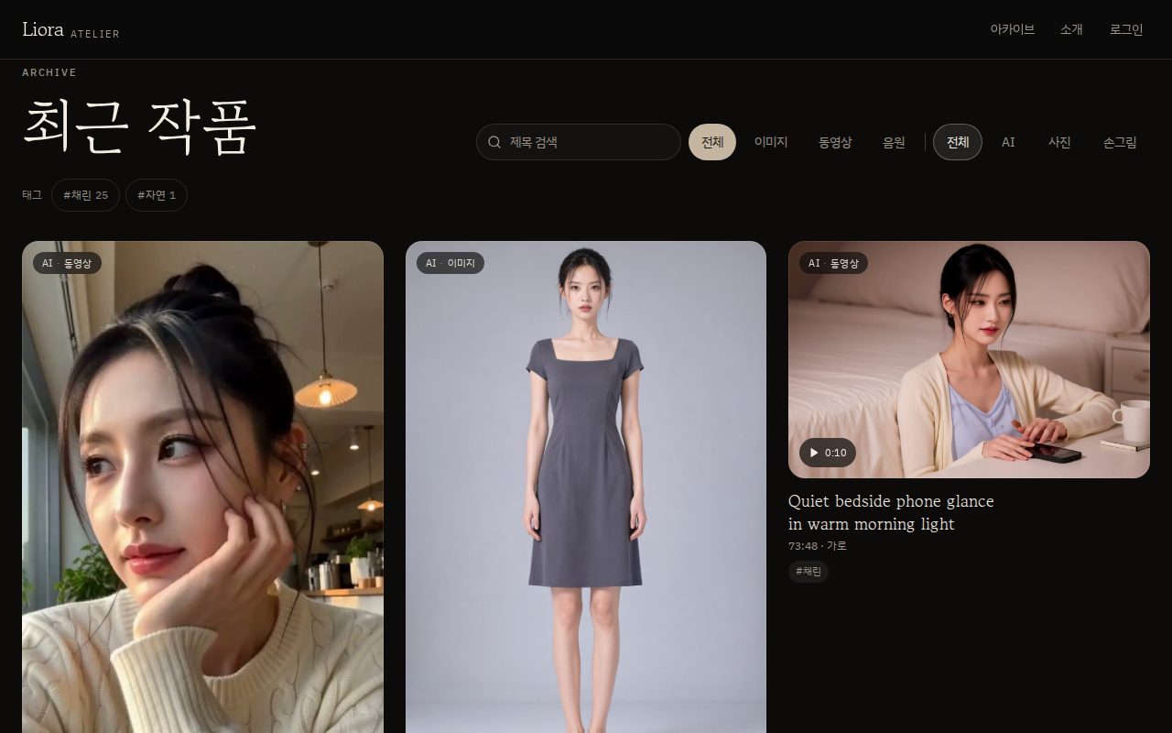Click the Liora Atelier logo

point(71,29)
